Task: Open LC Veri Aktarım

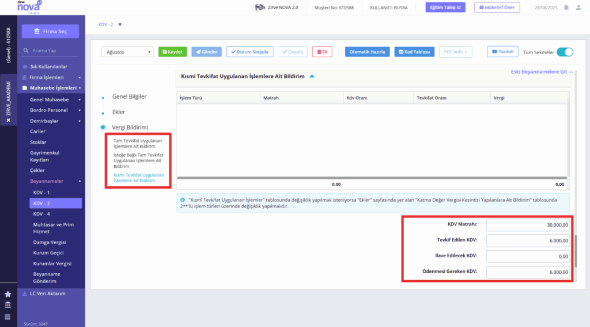Action: point(47,294)
